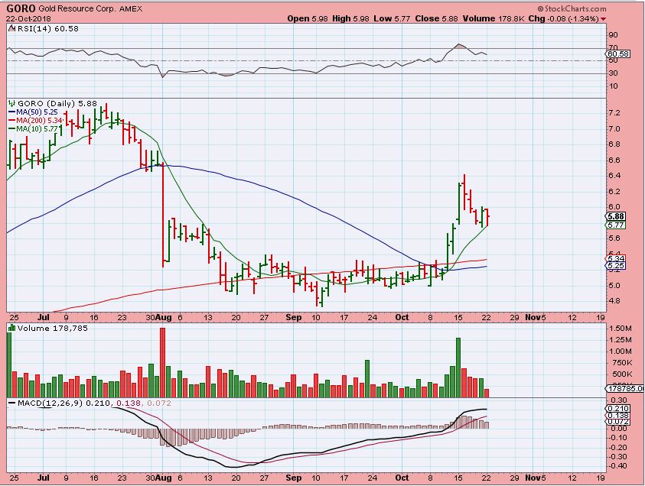Screen dimensions: 645x486
Task: Click the Jul label on the bottom MACD date axis
Action: tap(43, 478)
